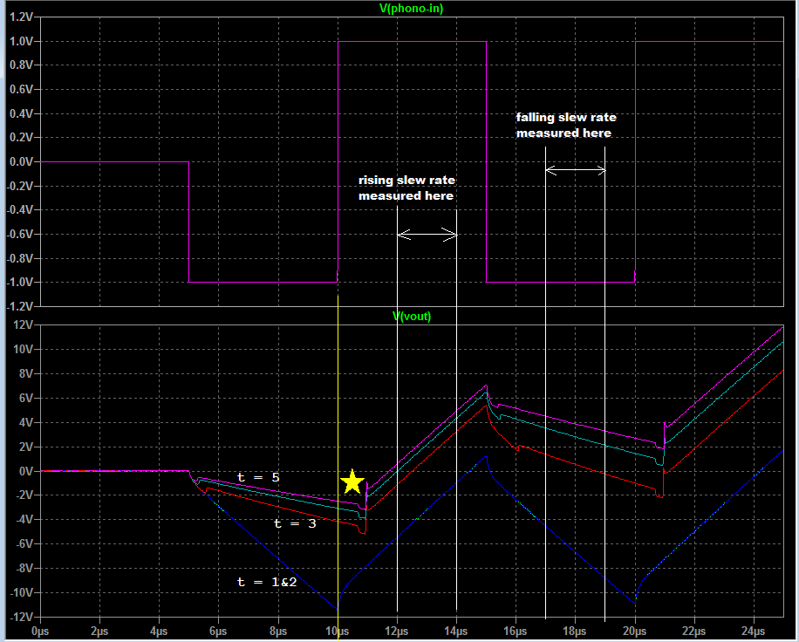Click the -4V label on lower pane axis
Screen dimensions: 799x642
coord(24,520)
